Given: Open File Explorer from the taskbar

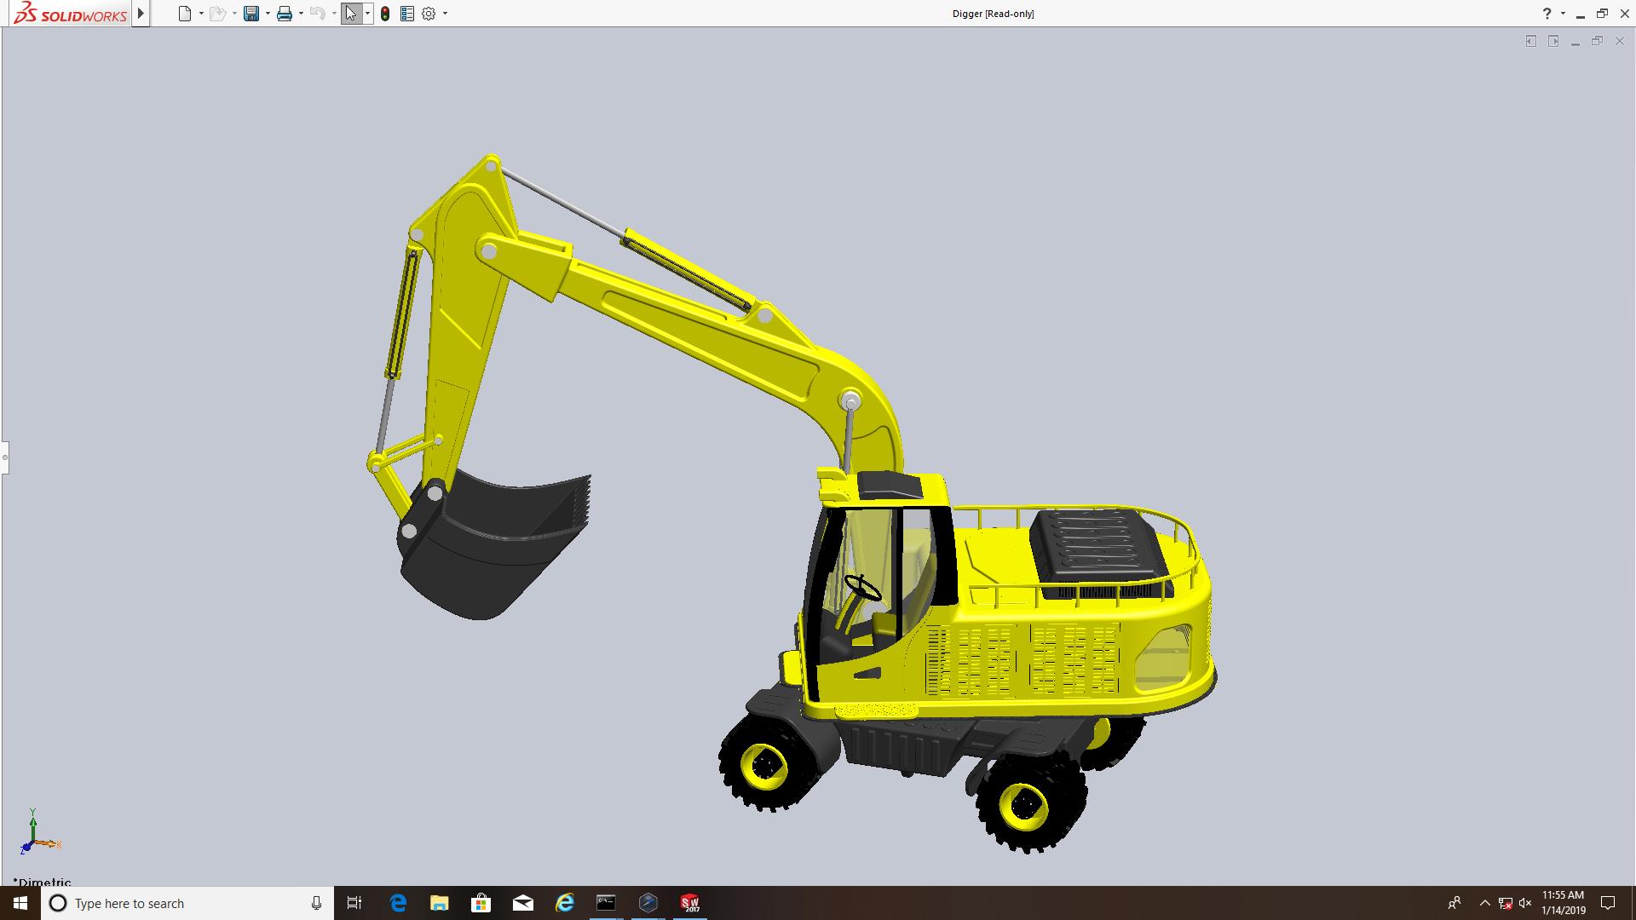Looking at the screenshot, I should pyautogui.click(x=439, y=903).
